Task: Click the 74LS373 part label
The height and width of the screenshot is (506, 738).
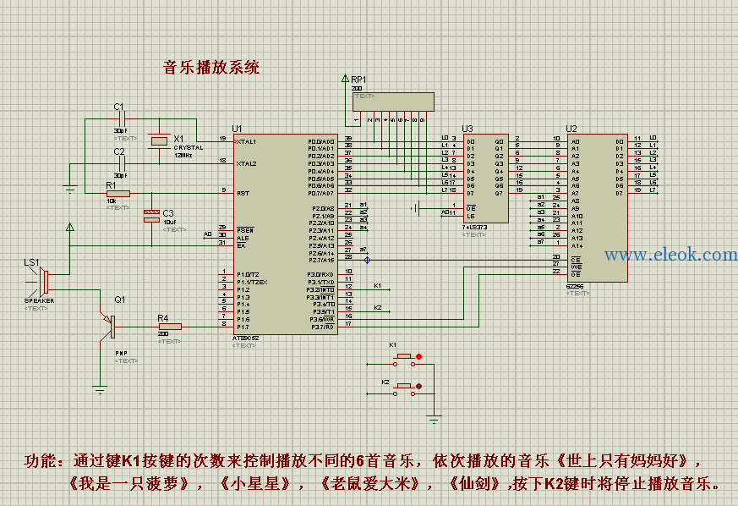Action: (474, 227)
